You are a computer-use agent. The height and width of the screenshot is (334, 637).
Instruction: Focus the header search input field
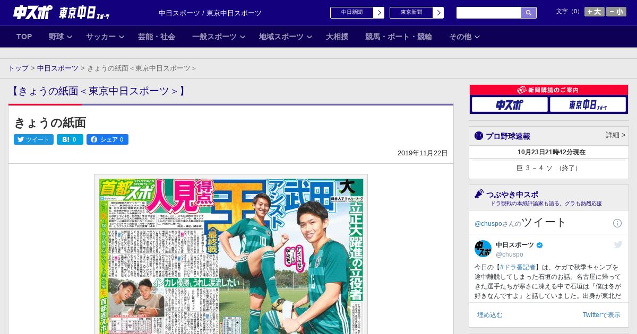489,13
